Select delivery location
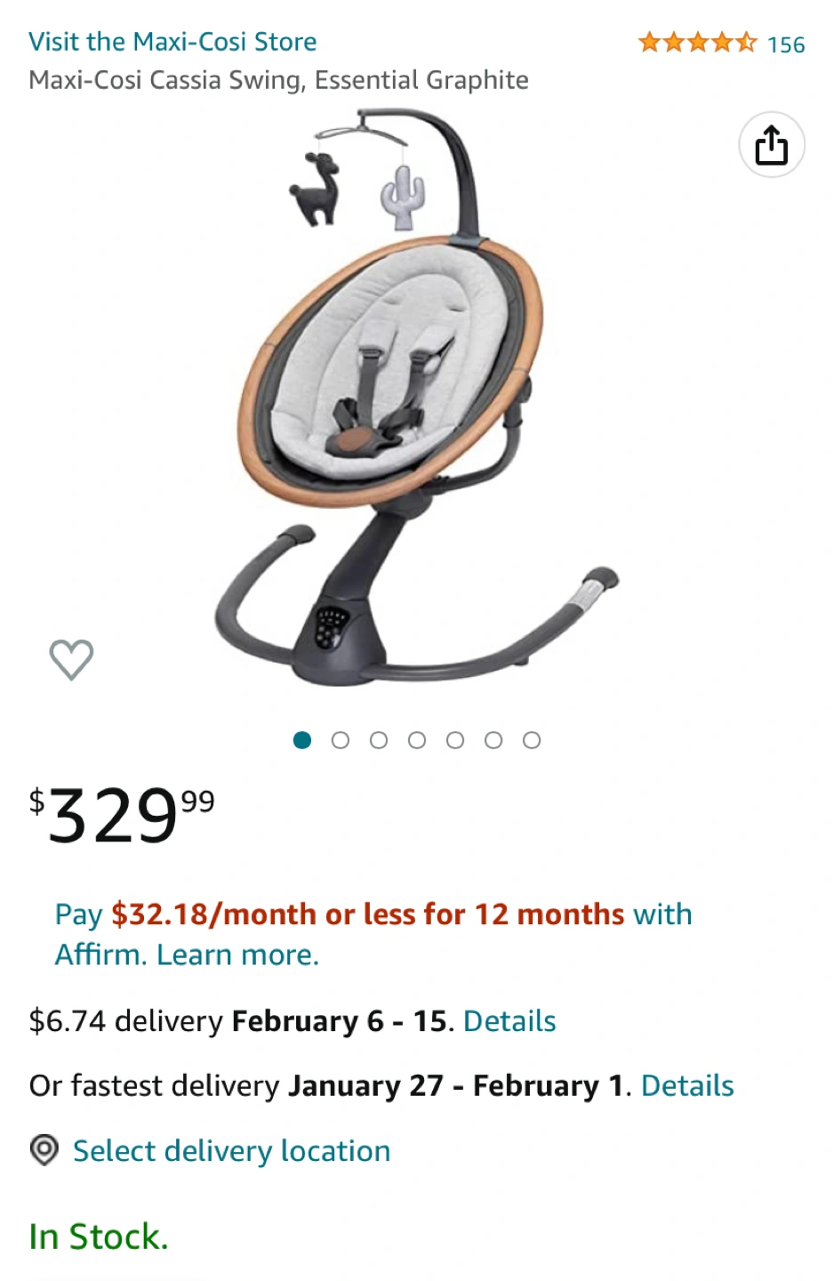The image size is (834, 1281). pyautogui.click(x=231, y=1151)
